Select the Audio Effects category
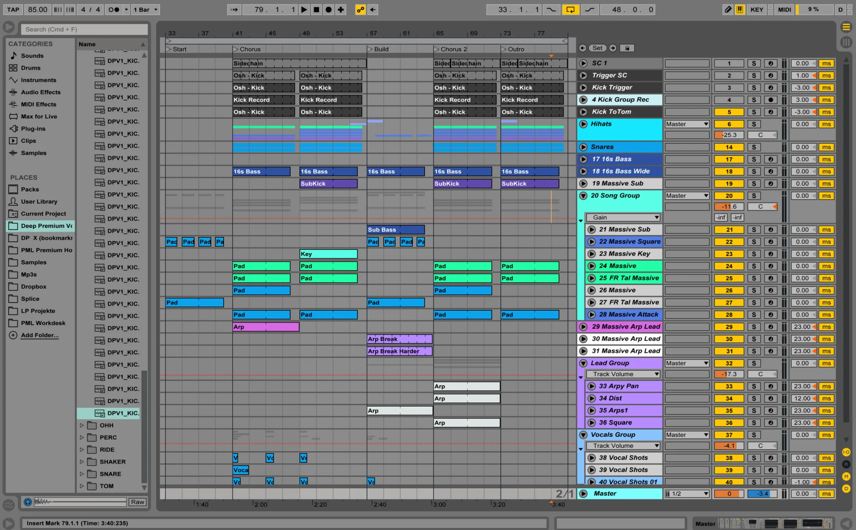856x530 pixels. [x=41, y=92]
